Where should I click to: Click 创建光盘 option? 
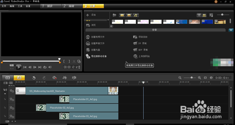pos(93,50)
